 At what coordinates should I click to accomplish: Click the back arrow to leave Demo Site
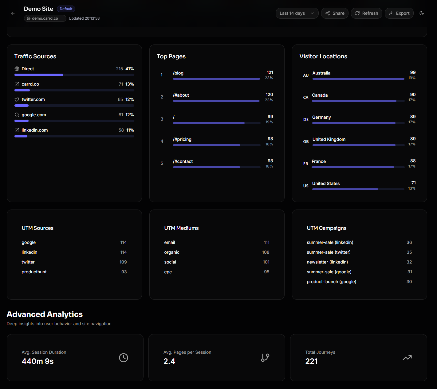click(13, 13)
